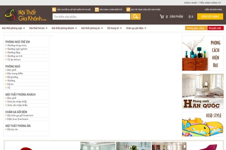Click the NỘI THẤT PHÒNG KHÁCH sidebar heading
Image resolution: width=226 pixels, height=150 pixels.
click(x=20, y=94)
